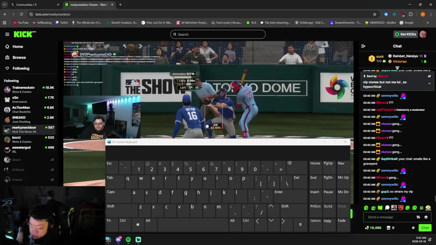The width and height of the screenshot is (436, 245).
Task: Show more bookmarks chevron
Action: click(427, 23)
